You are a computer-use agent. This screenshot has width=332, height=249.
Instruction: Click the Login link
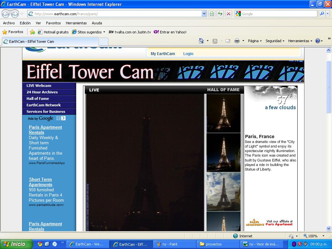click(x=188, y=53)
